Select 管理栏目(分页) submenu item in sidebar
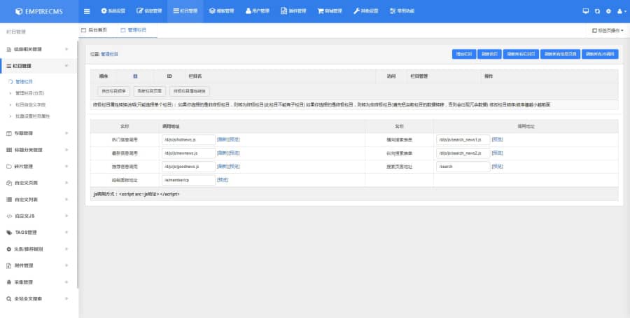This screenshot has width=630, height=318. click(29, 93)
